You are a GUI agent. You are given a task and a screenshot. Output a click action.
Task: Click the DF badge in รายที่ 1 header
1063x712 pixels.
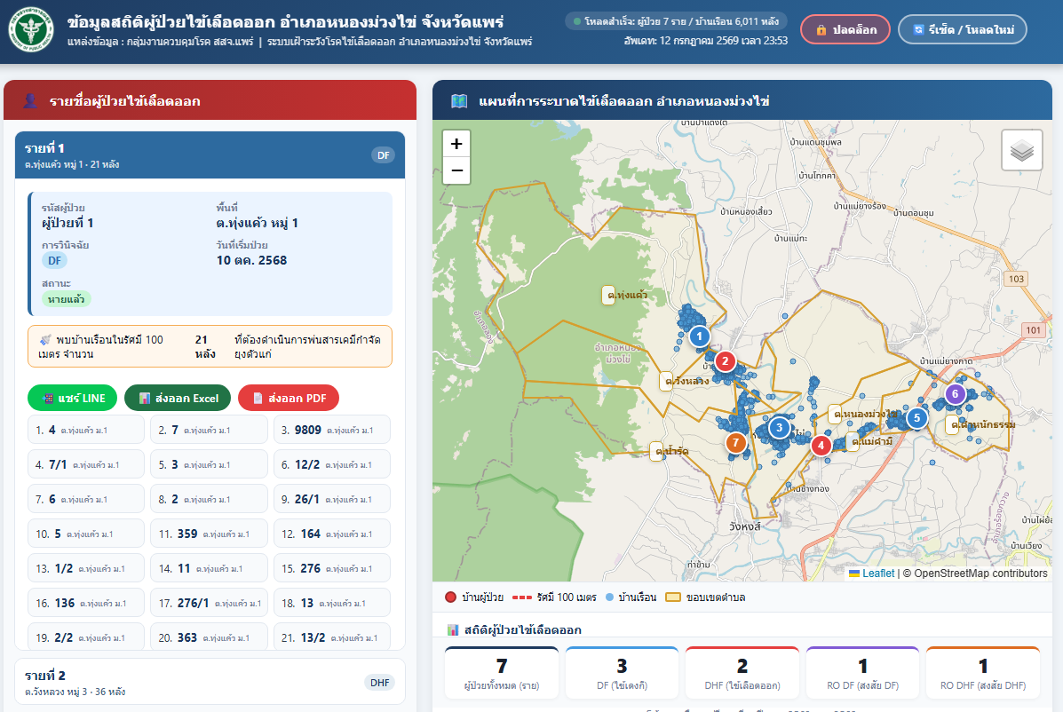pyautogui.click(x=383, y=155)
